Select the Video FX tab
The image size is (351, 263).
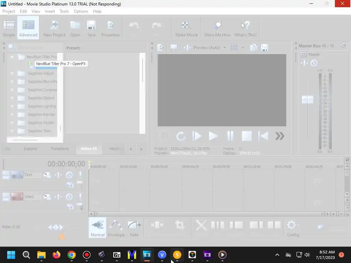tap(89, 149)
